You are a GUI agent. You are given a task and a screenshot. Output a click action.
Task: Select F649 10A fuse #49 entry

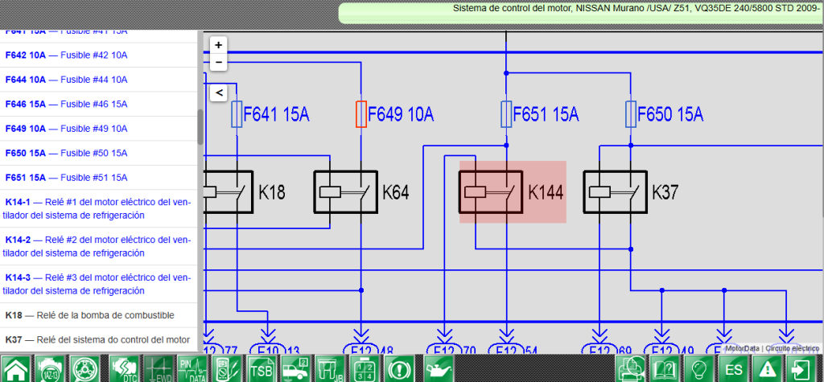tap(99, 129)
